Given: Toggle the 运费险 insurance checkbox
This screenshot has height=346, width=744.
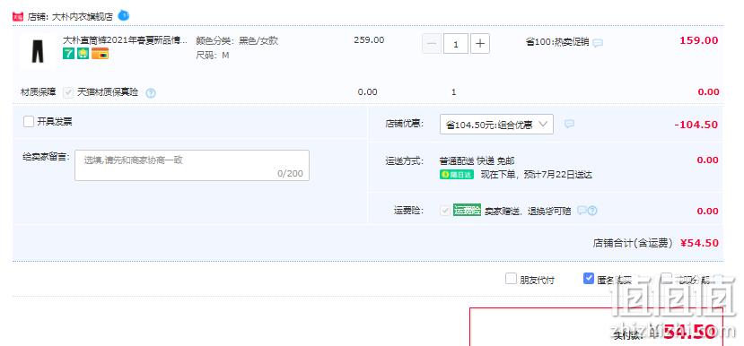Looking at the screenshot, I should pos(445,211).
